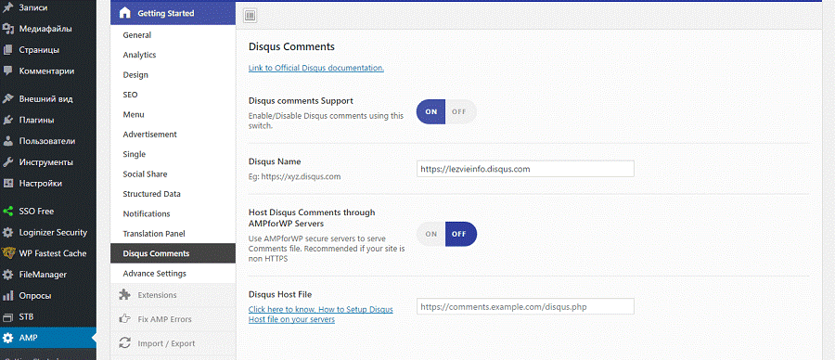Expand the Fix AMP Errors section
The image size is (835, 360).
173,319
